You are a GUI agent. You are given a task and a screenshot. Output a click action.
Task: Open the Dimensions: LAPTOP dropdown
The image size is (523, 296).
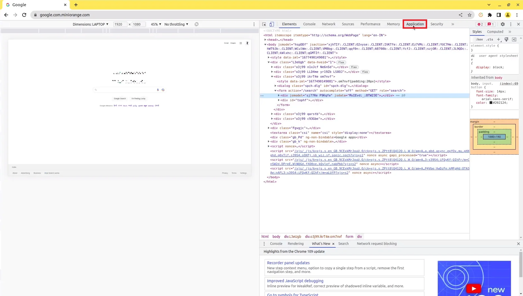click(x=90, y=24)
